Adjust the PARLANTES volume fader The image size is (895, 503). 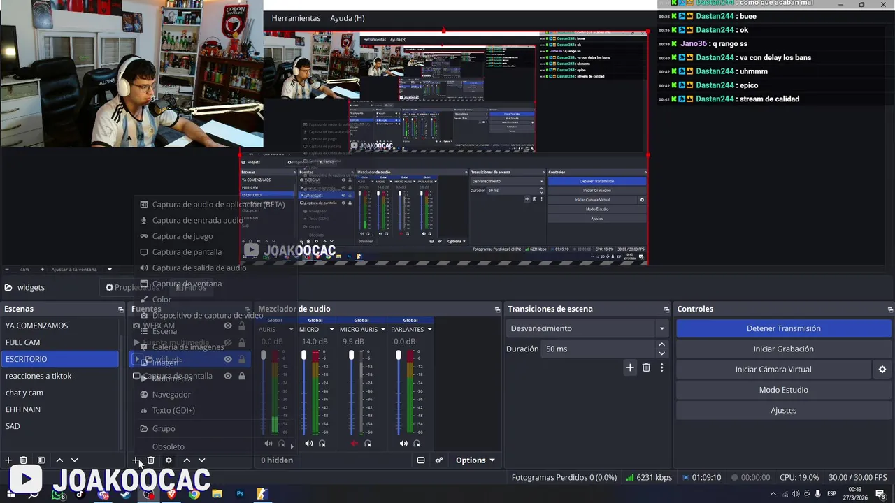(399, 356)
